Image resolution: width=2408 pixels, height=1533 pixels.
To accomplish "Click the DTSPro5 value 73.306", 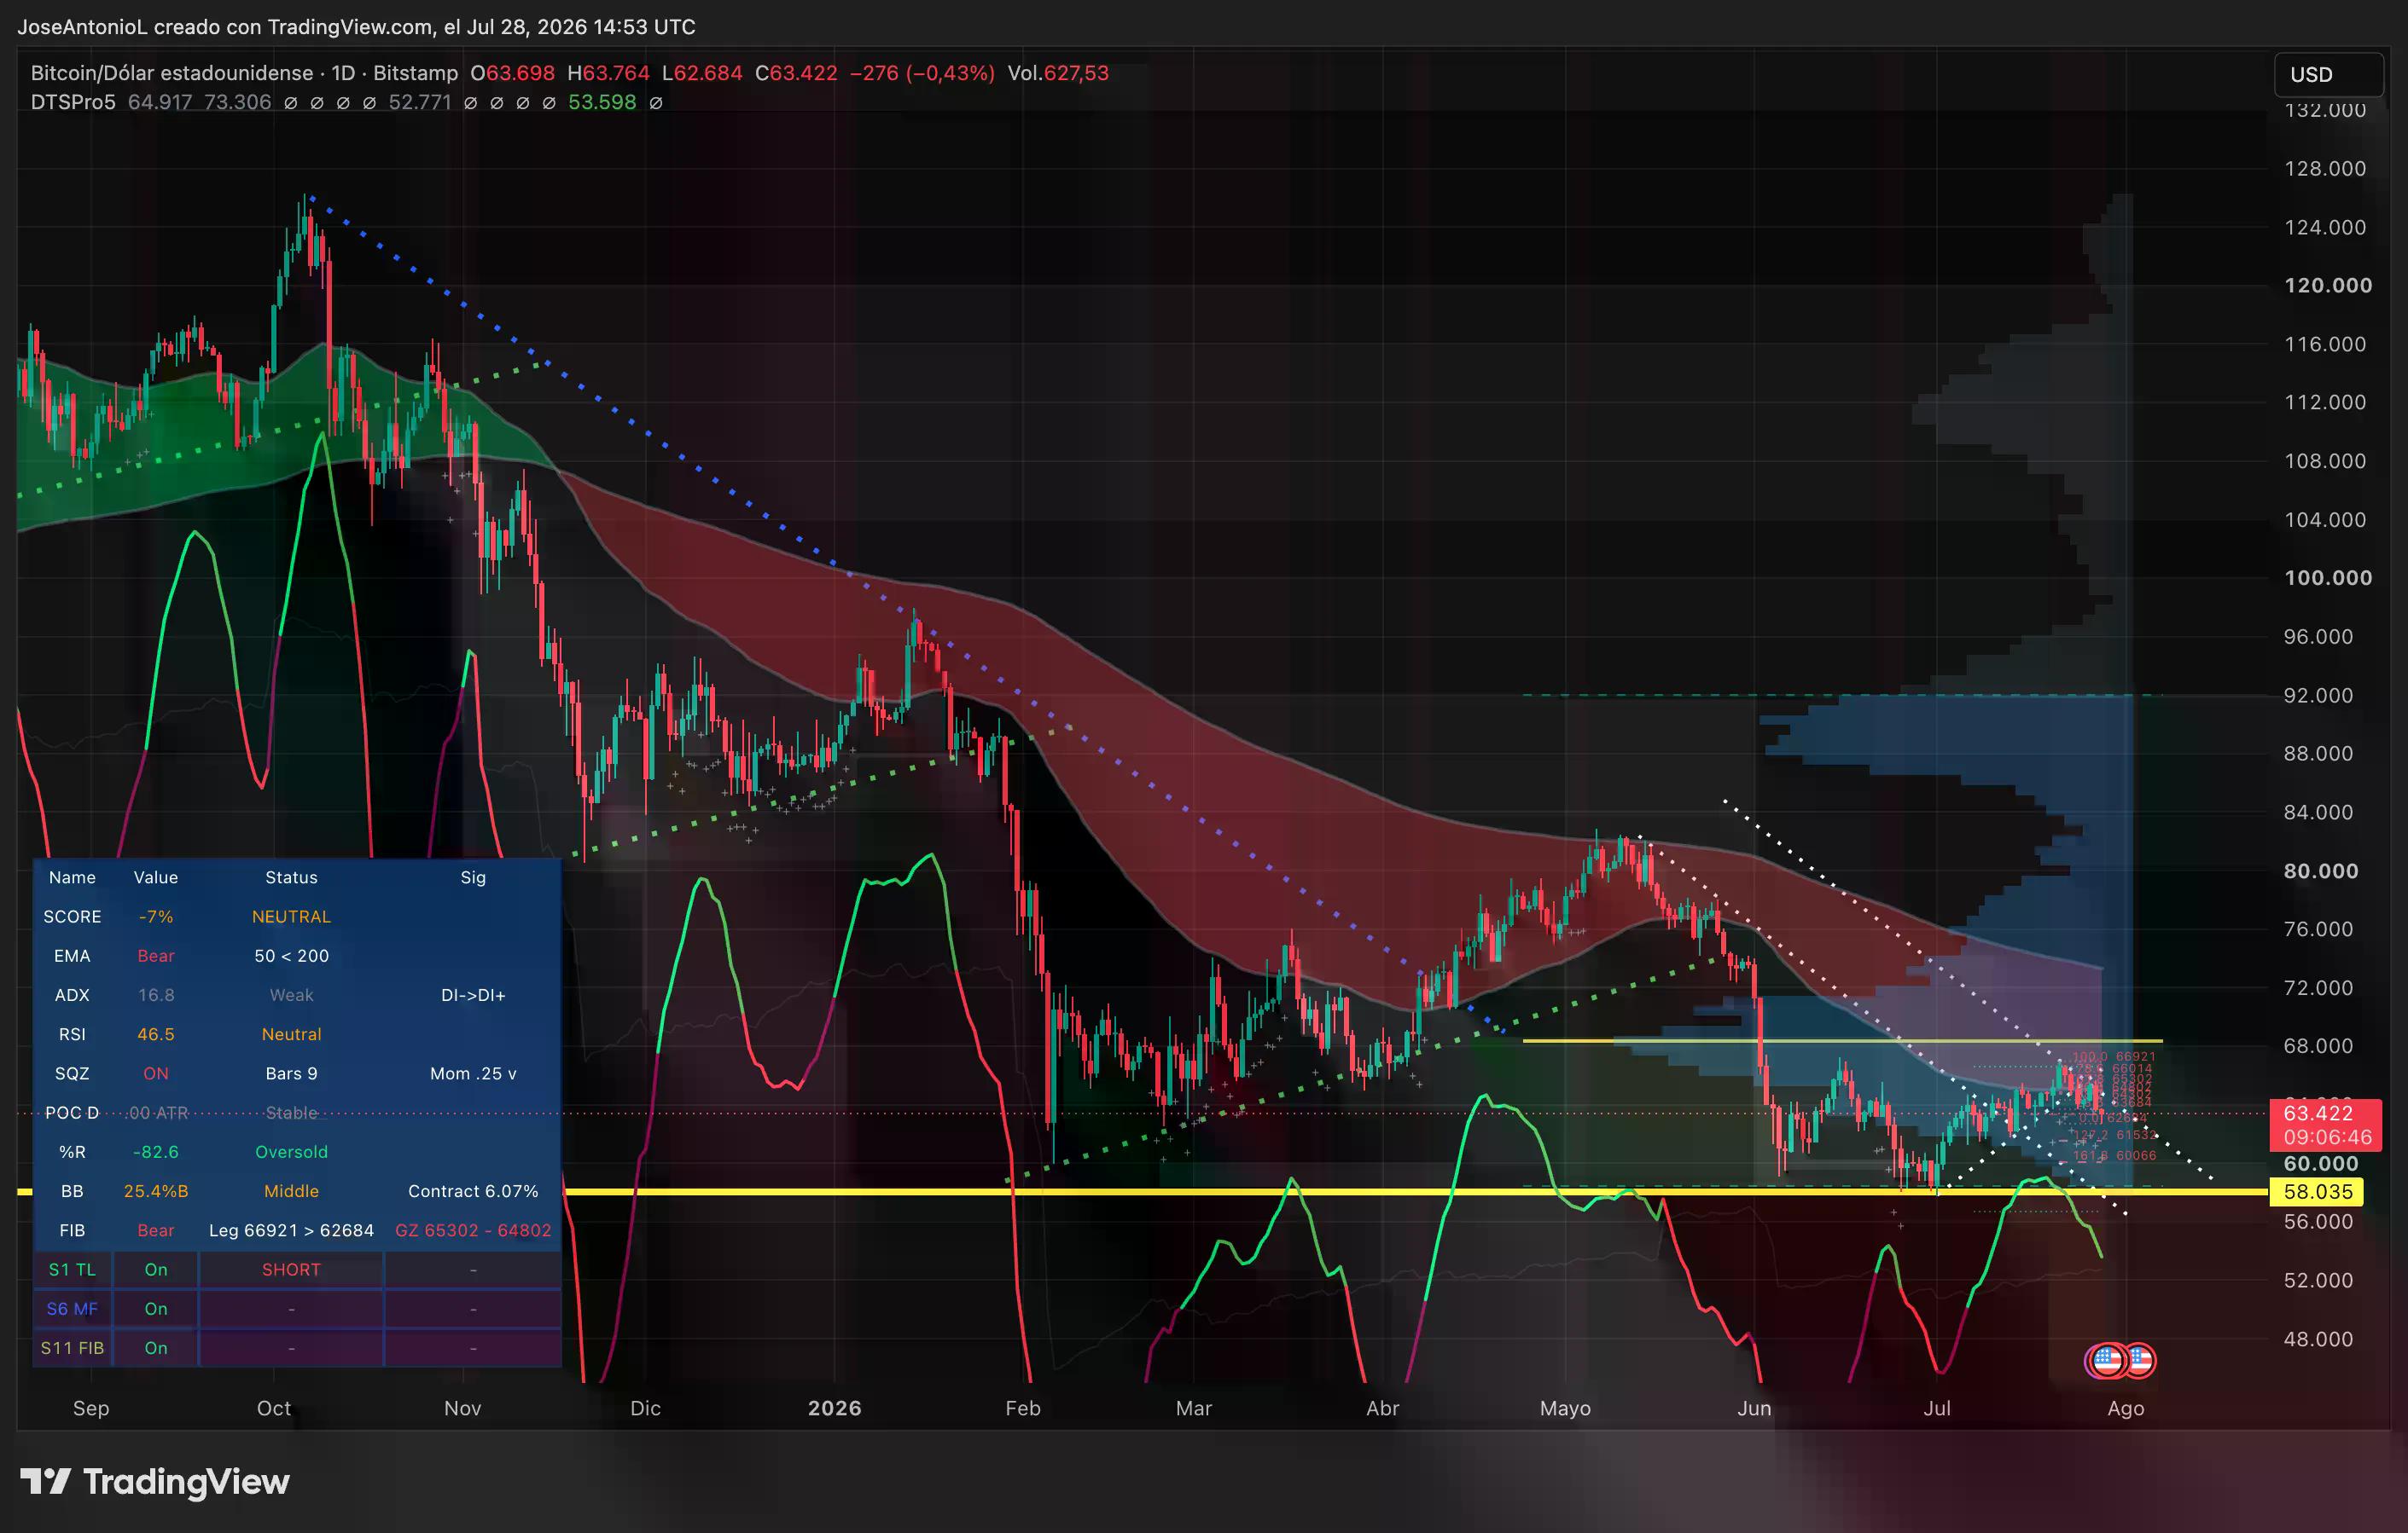I will coord(238,102).
